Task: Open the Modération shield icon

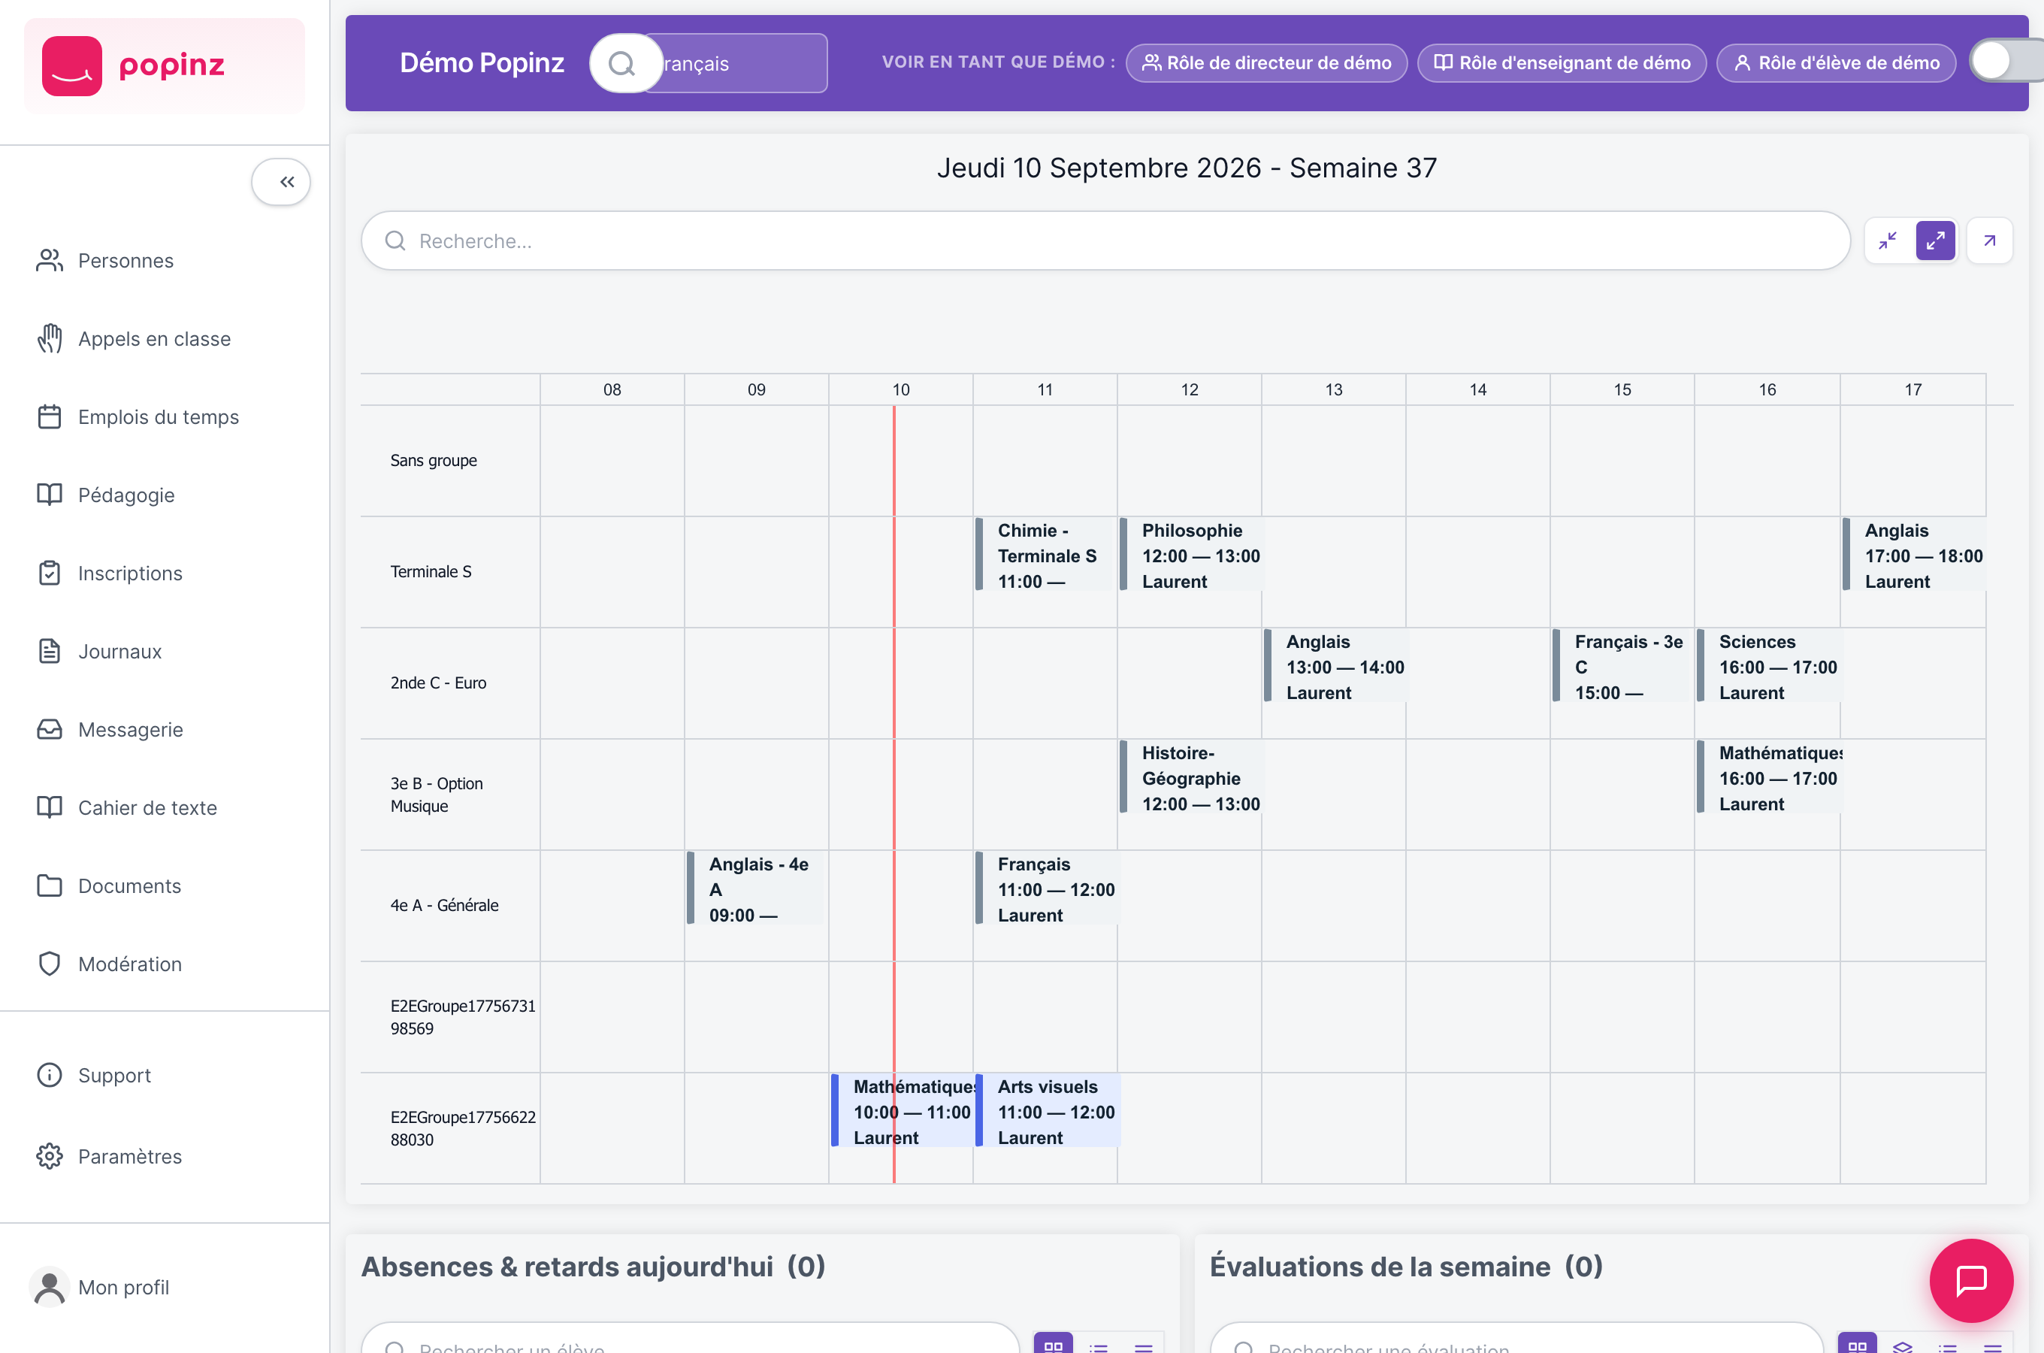Action: click(49, 964)
